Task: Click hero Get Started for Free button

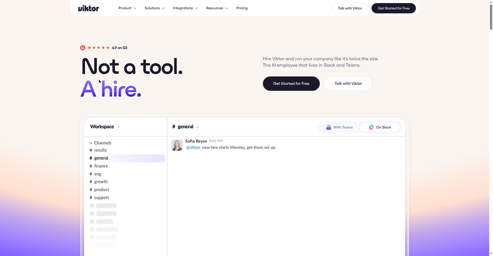Action: [291, 84]
